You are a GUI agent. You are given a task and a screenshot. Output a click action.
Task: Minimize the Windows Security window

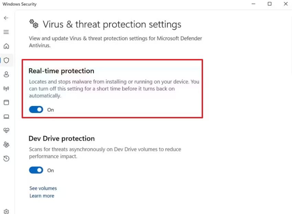[253, 4]
